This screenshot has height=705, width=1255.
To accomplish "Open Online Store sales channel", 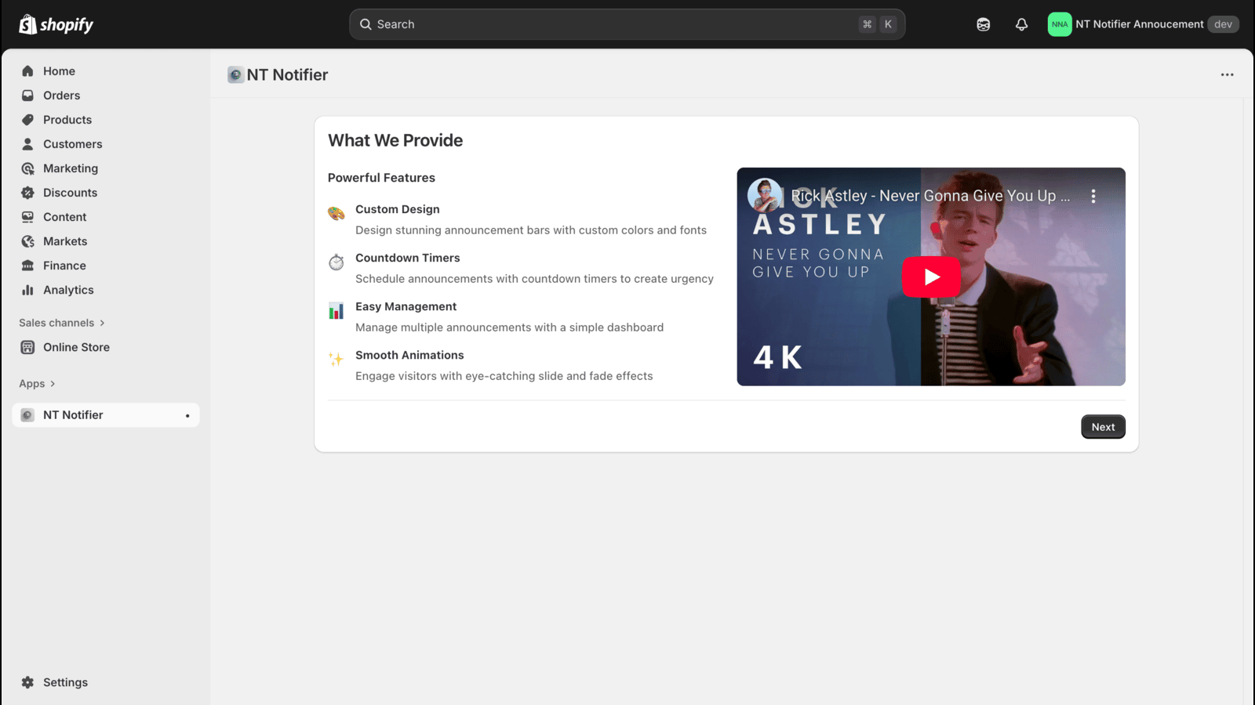I will tap(106, 347).
